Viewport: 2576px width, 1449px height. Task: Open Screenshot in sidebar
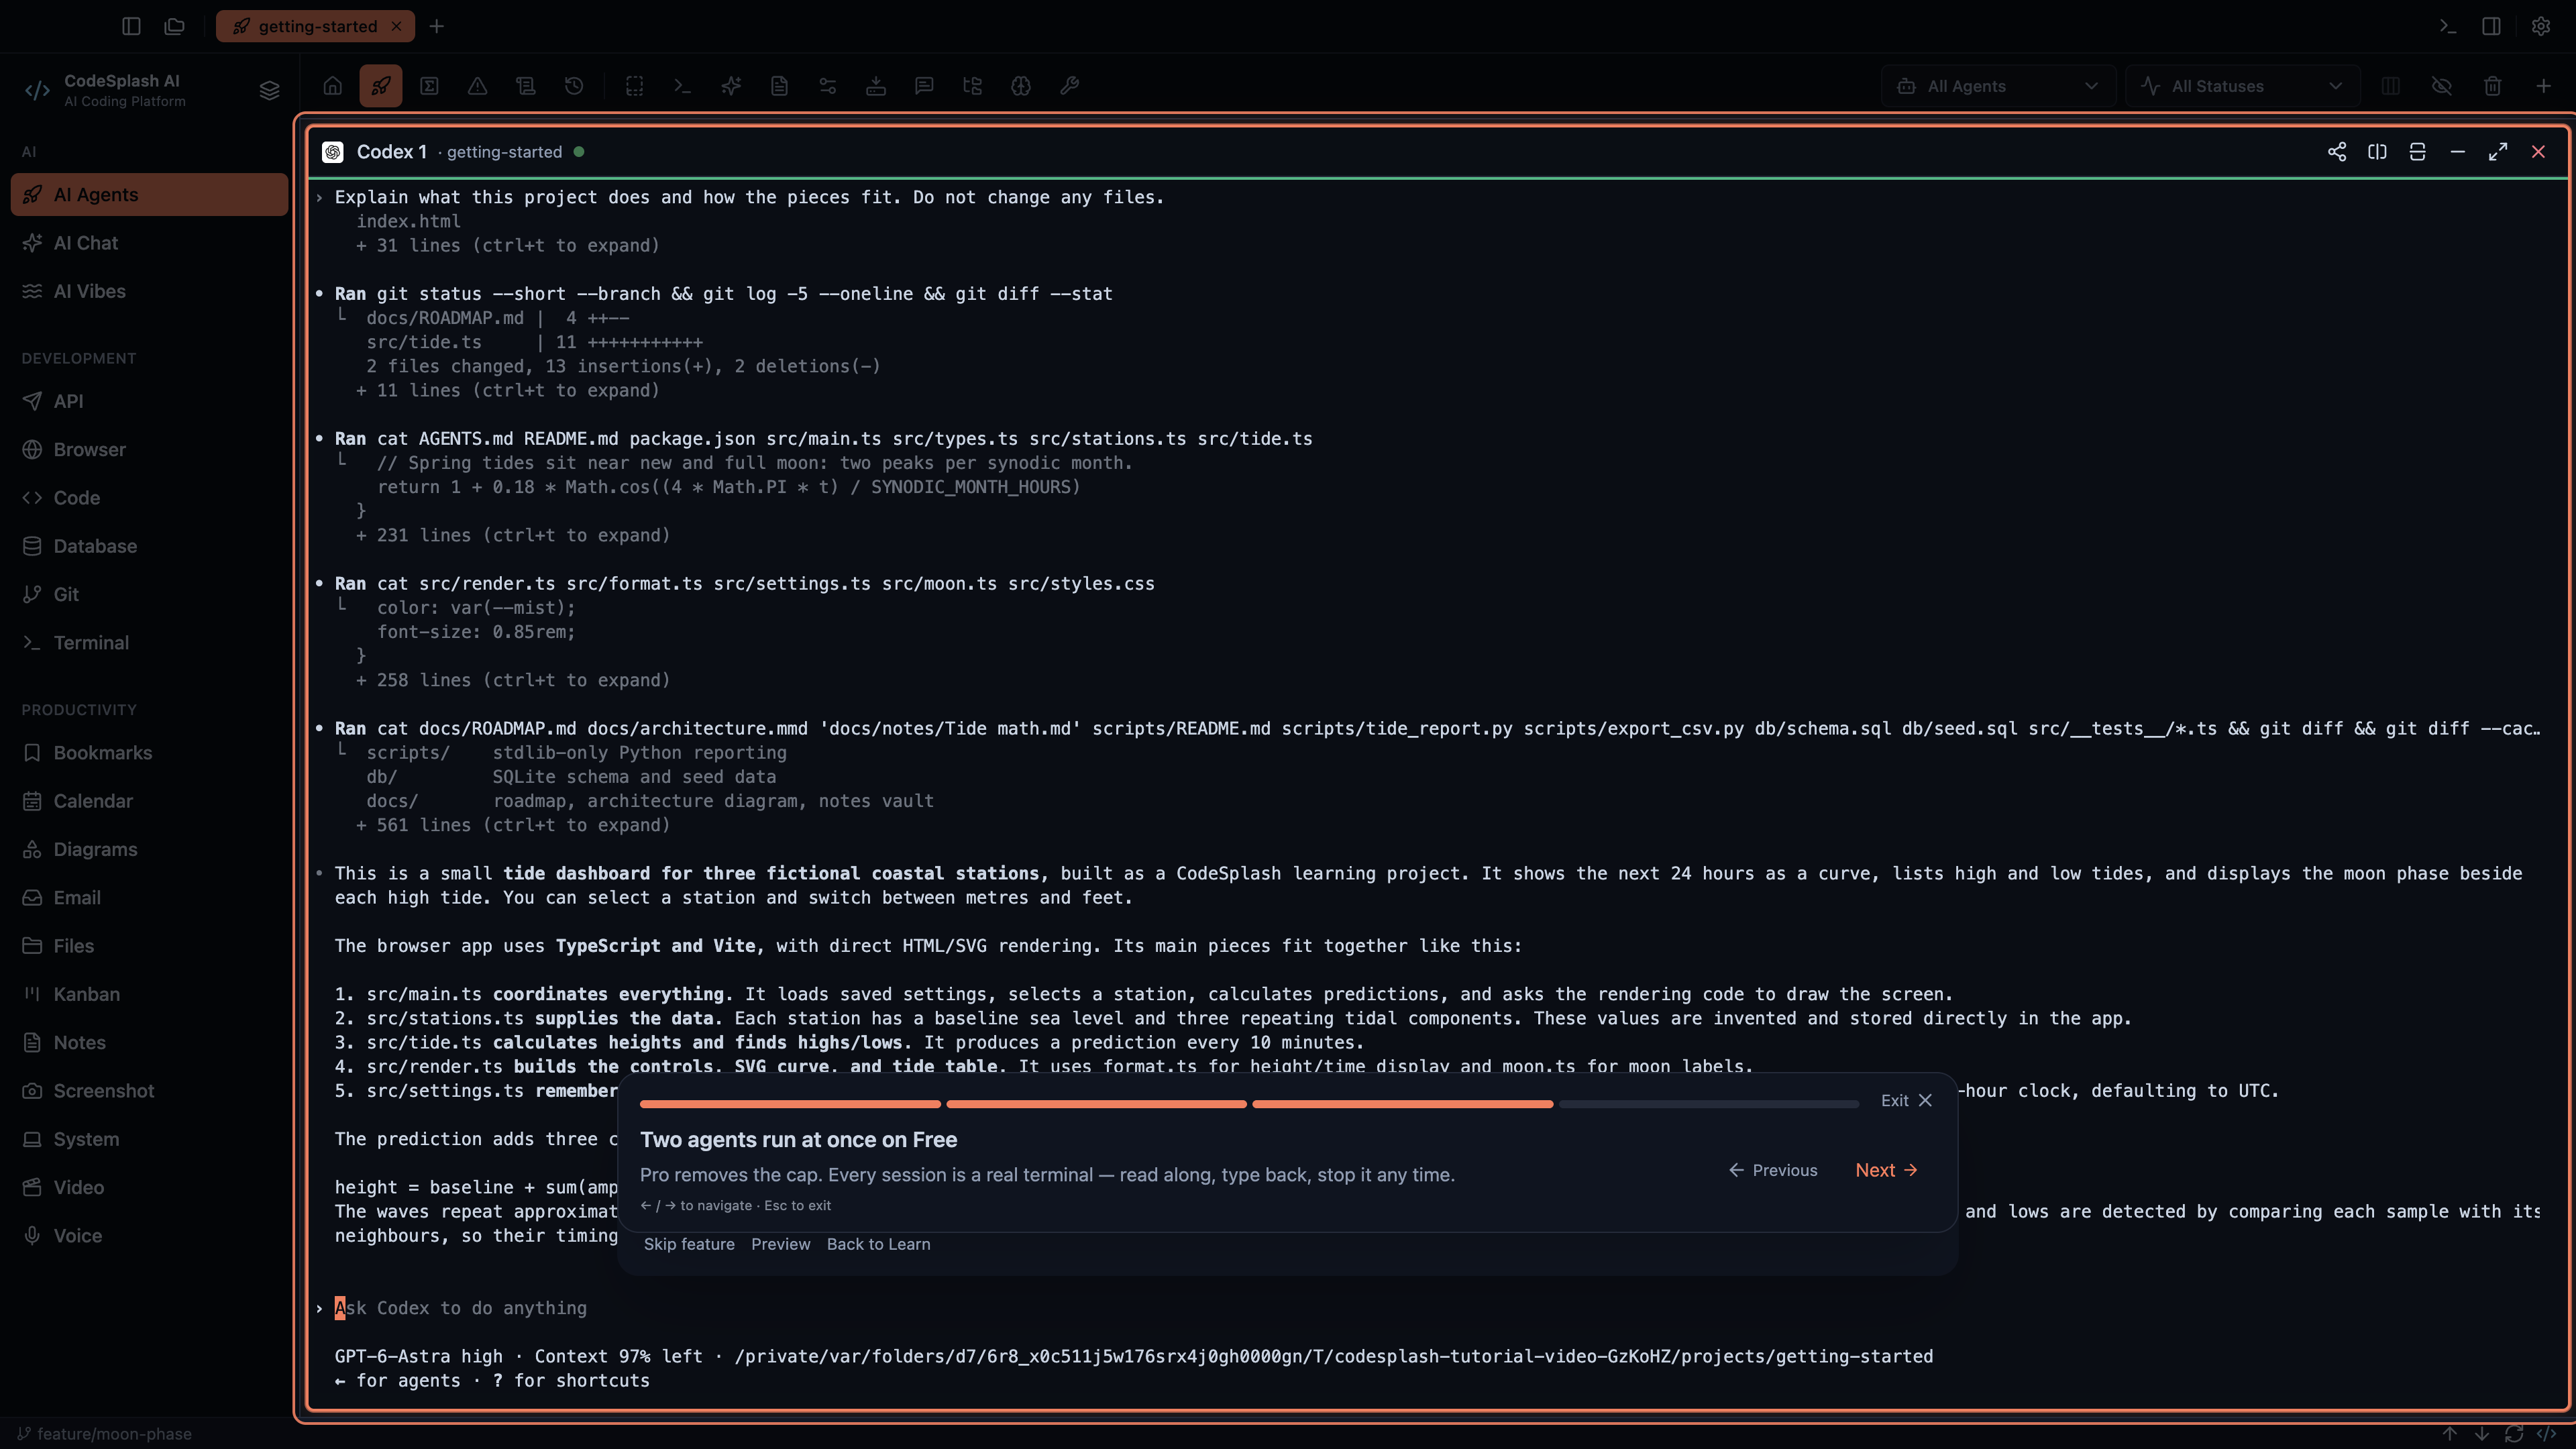click(150, 1091)
